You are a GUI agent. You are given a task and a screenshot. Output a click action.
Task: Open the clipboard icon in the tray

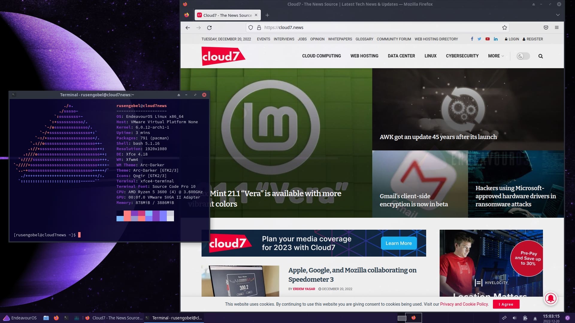525,318
